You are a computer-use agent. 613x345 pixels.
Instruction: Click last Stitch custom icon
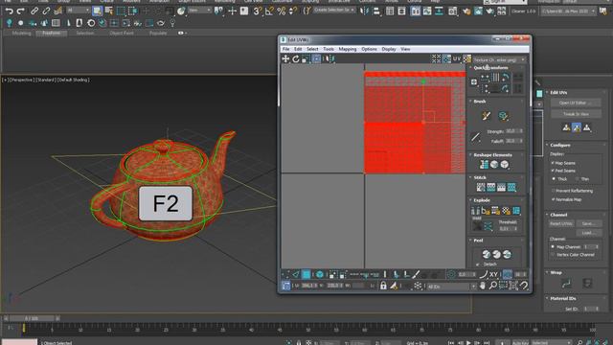[511, 188]
